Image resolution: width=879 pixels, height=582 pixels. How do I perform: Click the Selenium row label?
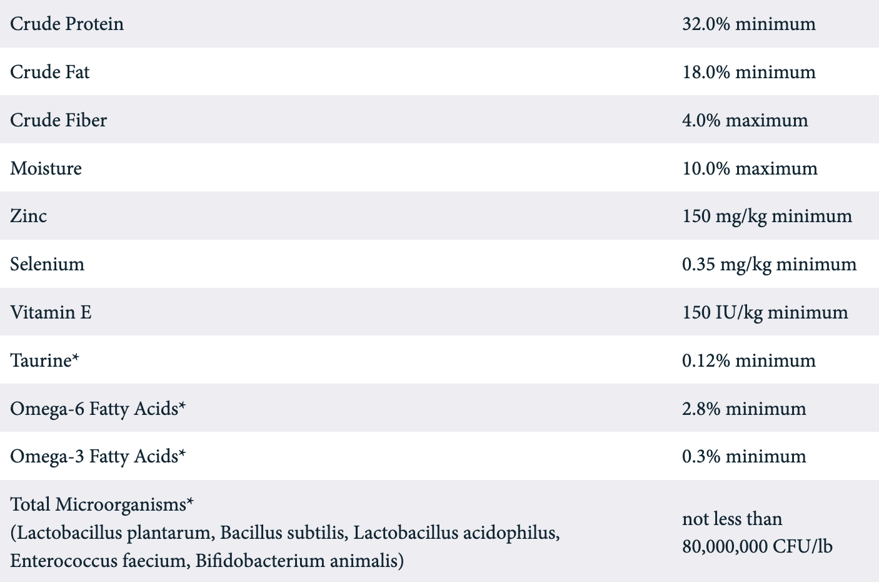tap(48, 264)
